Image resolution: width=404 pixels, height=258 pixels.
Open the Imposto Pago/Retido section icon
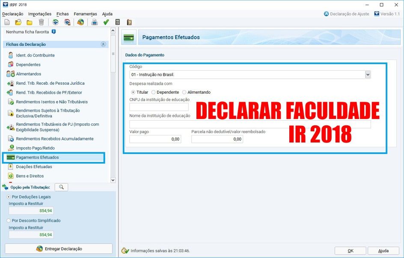(11, 147)
